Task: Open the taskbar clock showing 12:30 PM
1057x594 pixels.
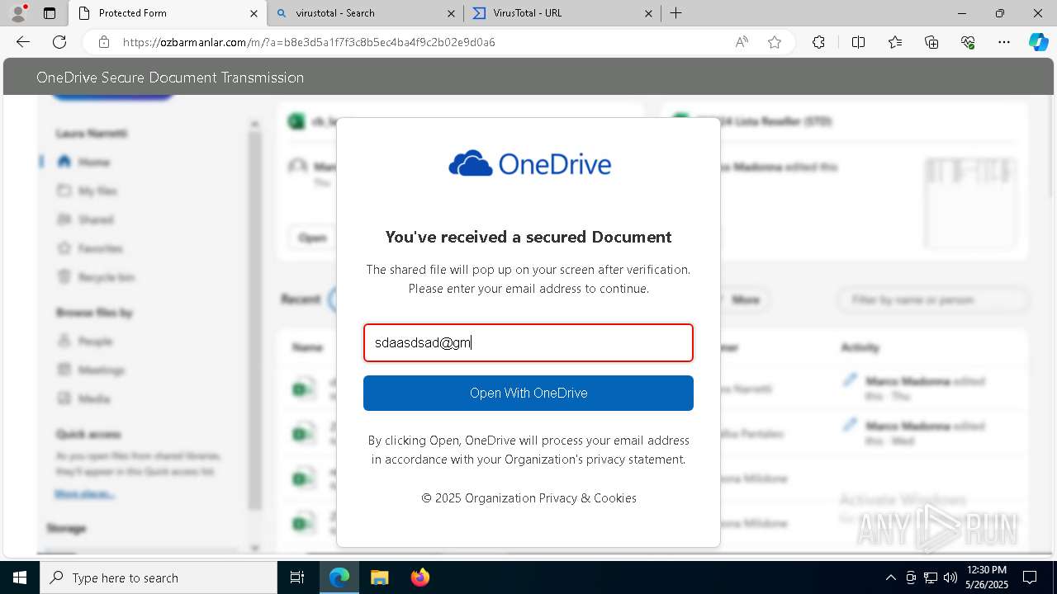Action: point(986,577)
